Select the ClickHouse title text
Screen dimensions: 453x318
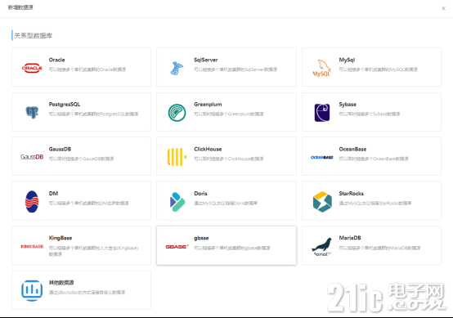208,149
